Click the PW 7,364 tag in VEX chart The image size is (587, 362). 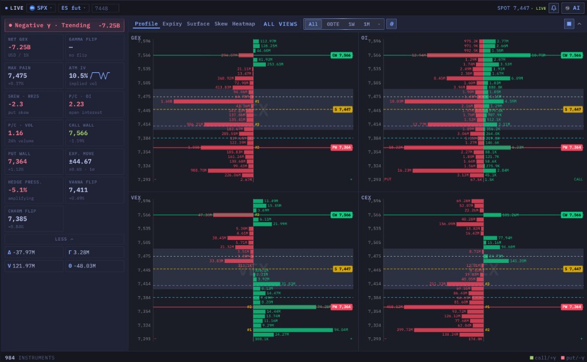pos(342,307)
